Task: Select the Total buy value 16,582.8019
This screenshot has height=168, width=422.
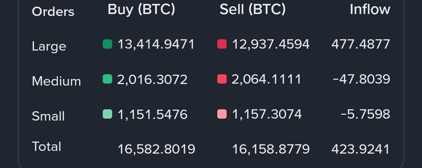Action: 156,149
